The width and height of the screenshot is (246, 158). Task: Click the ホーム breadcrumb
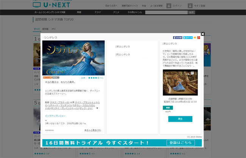point(37,12)
